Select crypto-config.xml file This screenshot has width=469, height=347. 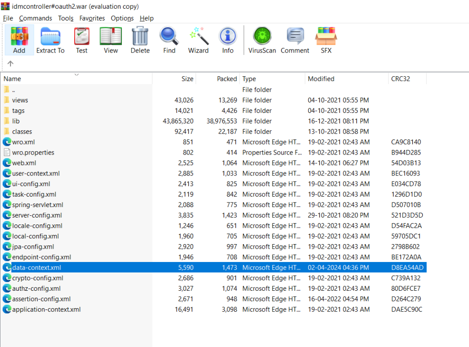point(38,278)
